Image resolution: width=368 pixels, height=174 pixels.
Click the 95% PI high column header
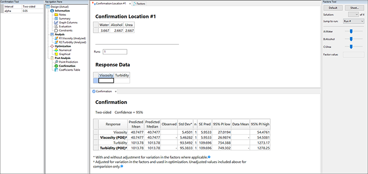click(260, 124)
